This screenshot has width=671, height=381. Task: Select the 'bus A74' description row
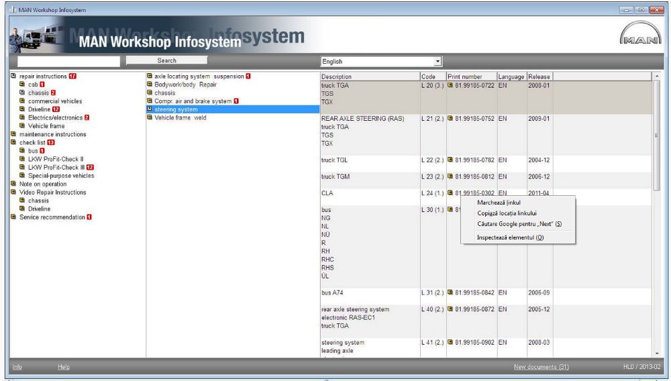(x=332, y=293)
